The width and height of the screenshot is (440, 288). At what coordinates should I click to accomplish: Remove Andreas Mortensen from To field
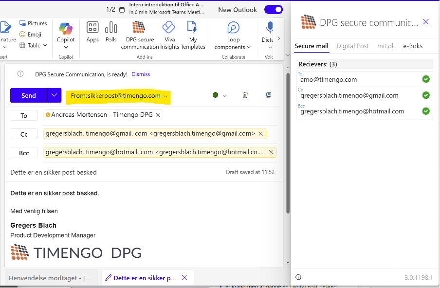(x=158, y=115)
